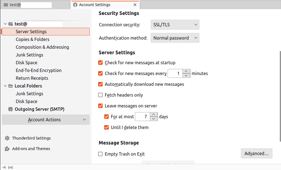The width and height of the screenshot is (281, 170).
Task: Open the Authentication method dropdown
Action: (175, 38)
